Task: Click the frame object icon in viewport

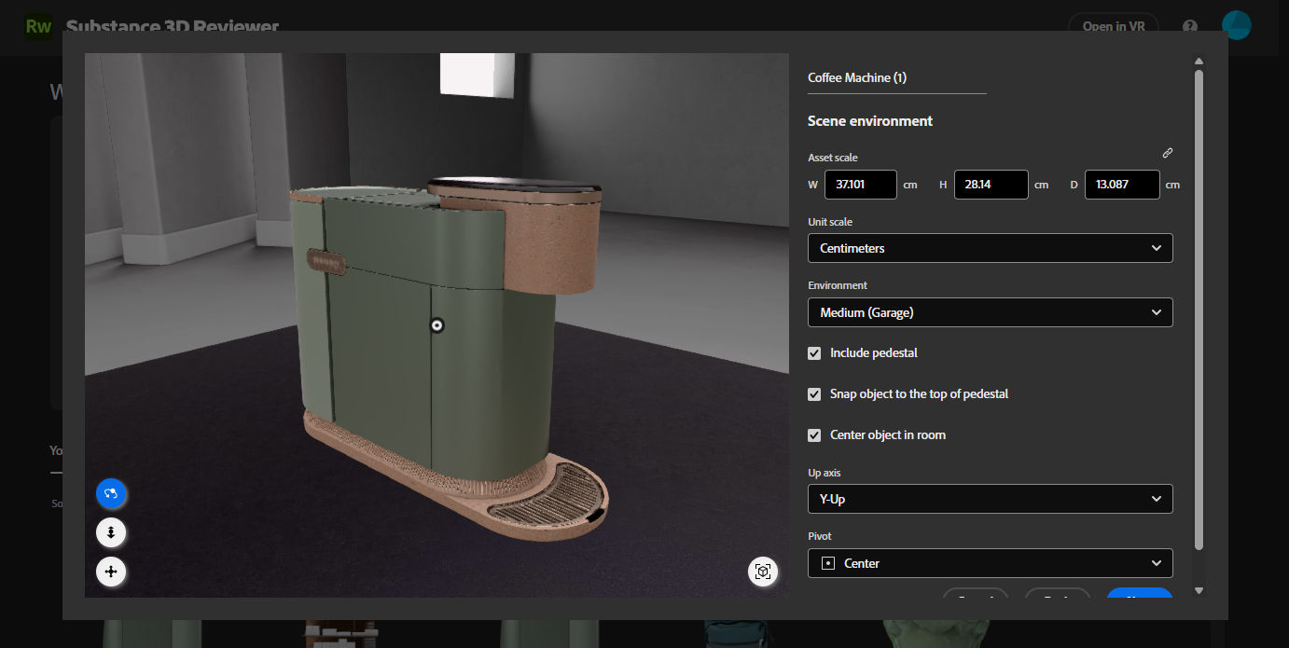Action: coord(763,572)
